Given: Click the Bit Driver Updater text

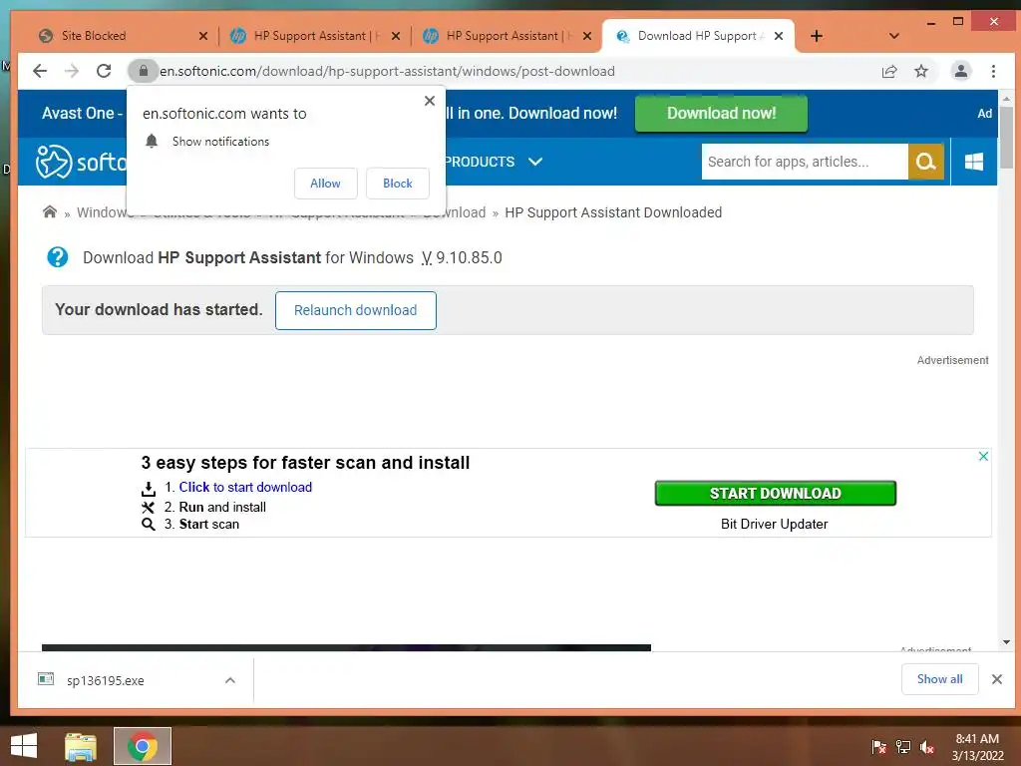Looking at the screenshot, I should [774, 524].
